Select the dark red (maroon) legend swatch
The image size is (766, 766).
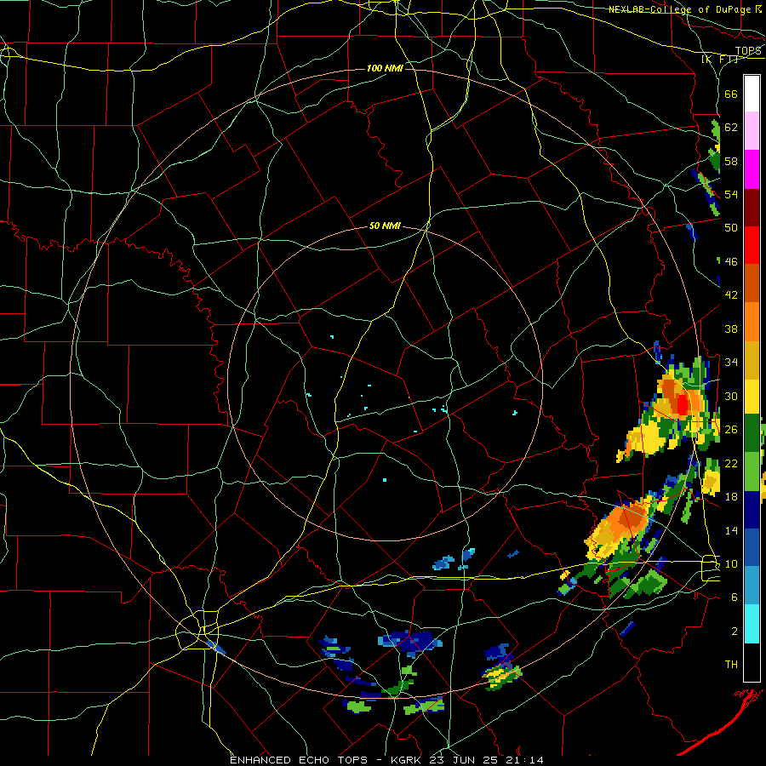[752, 207]
